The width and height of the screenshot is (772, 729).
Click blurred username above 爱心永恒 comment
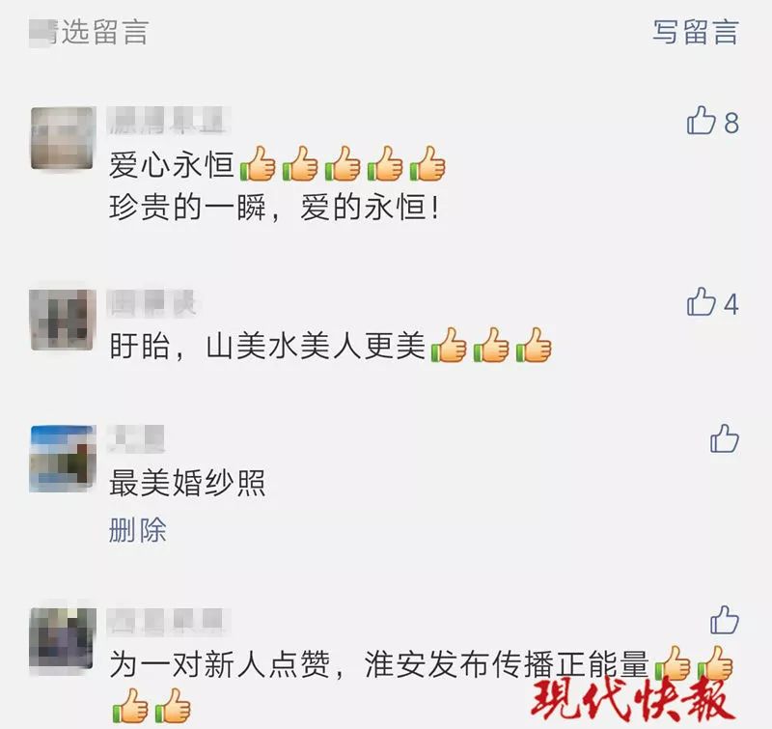[168, 120]
